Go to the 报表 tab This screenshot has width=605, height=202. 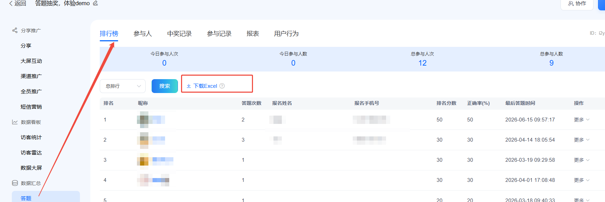tap(253, 34)
